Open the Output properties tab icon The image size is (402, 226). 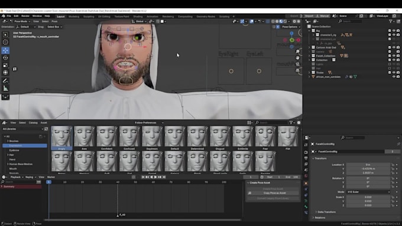tap(306, 158)
